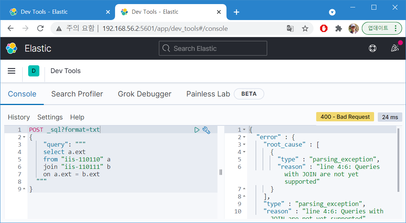Open Google Translate in the address bar
The height and width of the screenshot is (223, 406).
(x=290, y=28)
